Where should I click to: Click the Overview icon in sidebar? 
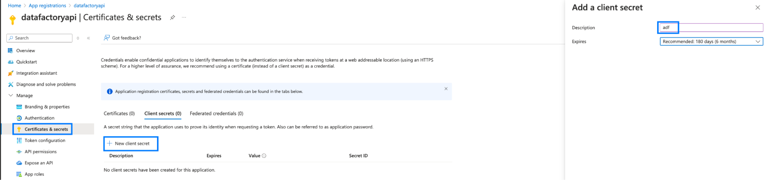pos(10,51)
